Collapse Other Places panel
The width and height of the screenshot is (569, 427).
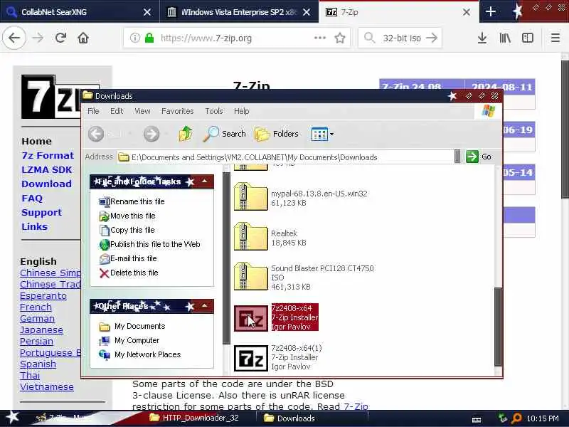[205, 306]
